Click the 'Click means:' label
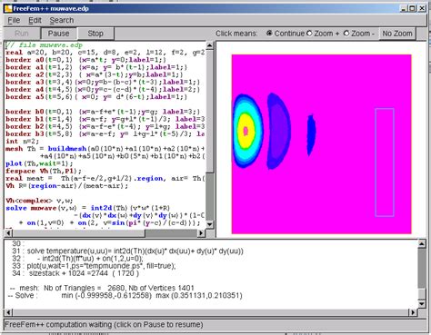This screenshot has width=431, height=335. coord(236,34)
